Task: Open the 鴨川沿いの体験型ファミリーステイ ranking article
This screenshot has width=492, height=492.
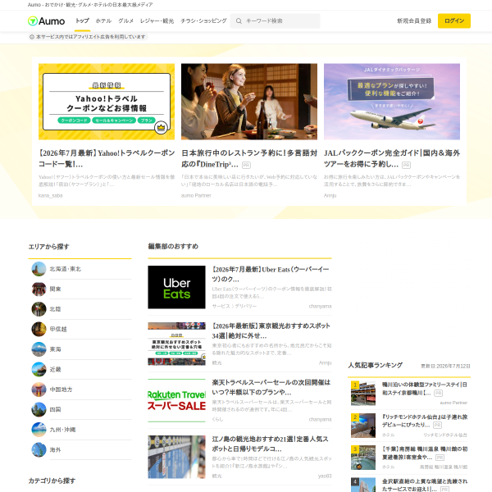Action: pyautogui.click(x=425, y=389)
